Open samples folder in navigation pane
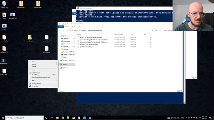The height and width of the screenshot is (120, 214). pos(66,49)
